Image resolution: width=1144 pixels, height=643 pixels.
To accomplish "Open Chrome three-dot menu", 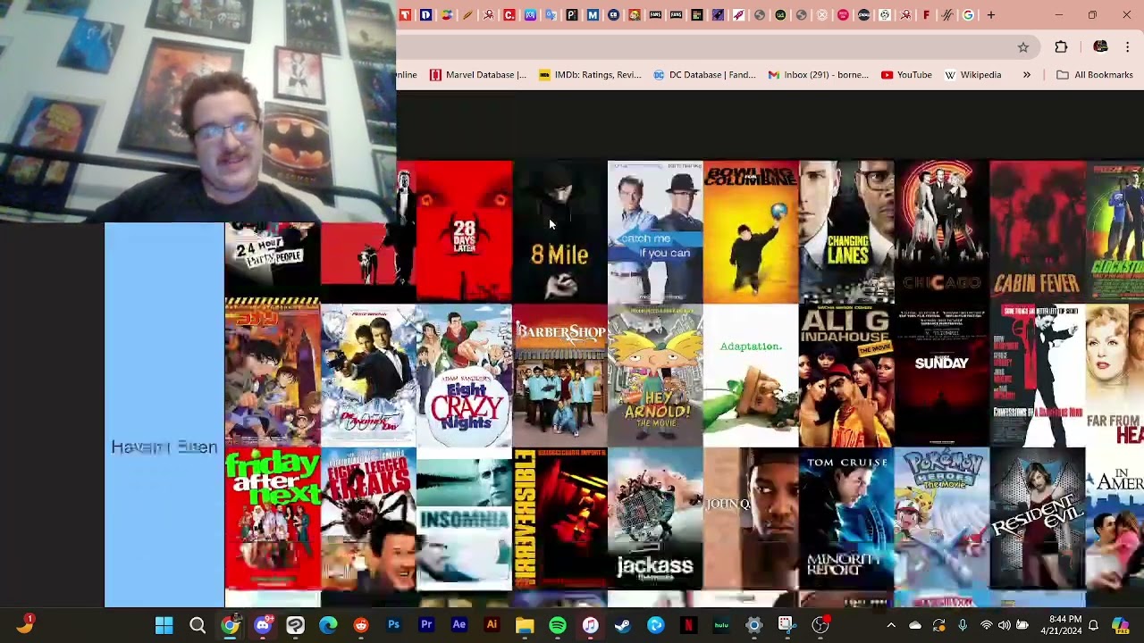I will click(x=1127, y=47).
